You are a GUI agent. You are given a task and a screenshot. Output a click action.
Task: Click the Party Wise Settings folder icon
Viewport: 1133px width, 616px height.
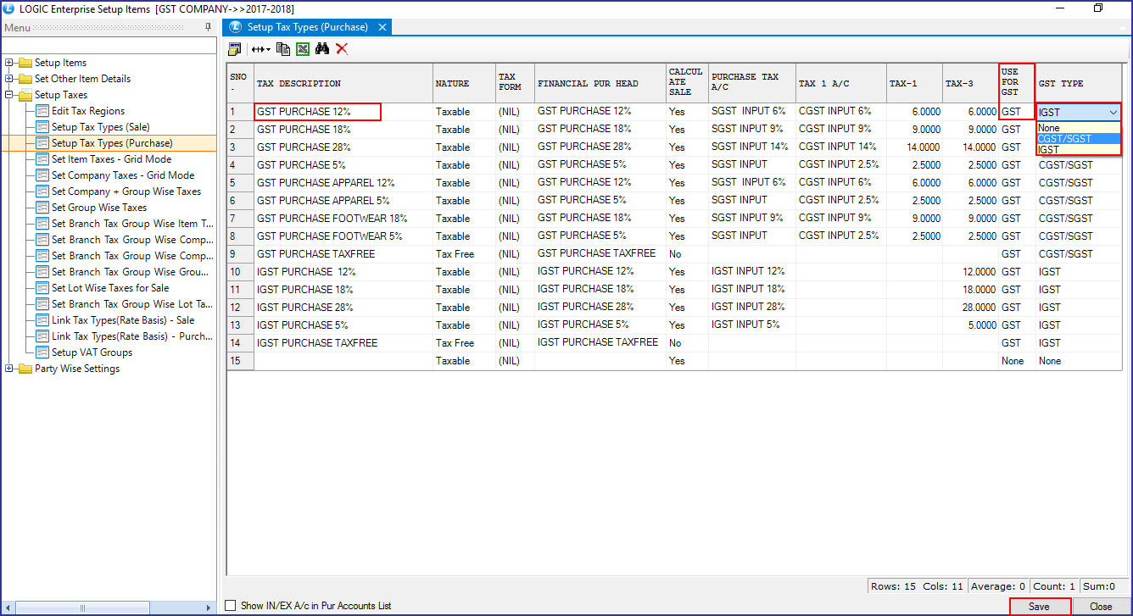point(25,369)
